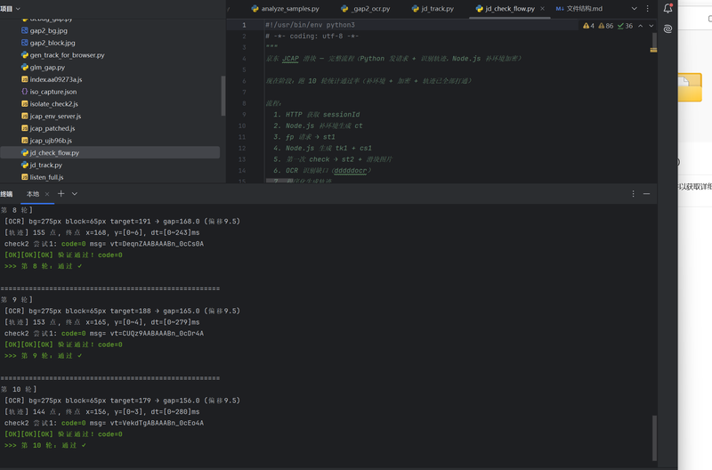Screen dimensions: 712x470
Task: Click the gap2_bg.jpg image file icon
Action: (25, 30)
